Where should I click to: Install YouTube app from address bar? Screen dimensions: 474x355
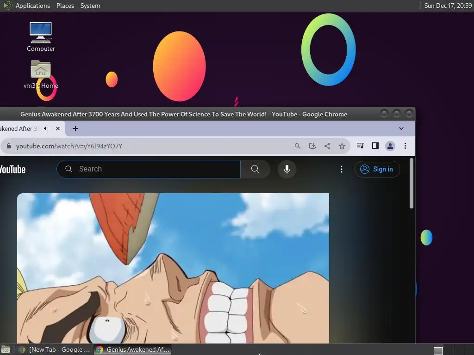coord(312,146)
